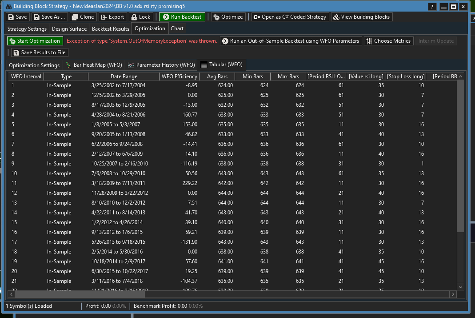Click Save As toolbar button

pyautogui.click(x=49, y=17)
